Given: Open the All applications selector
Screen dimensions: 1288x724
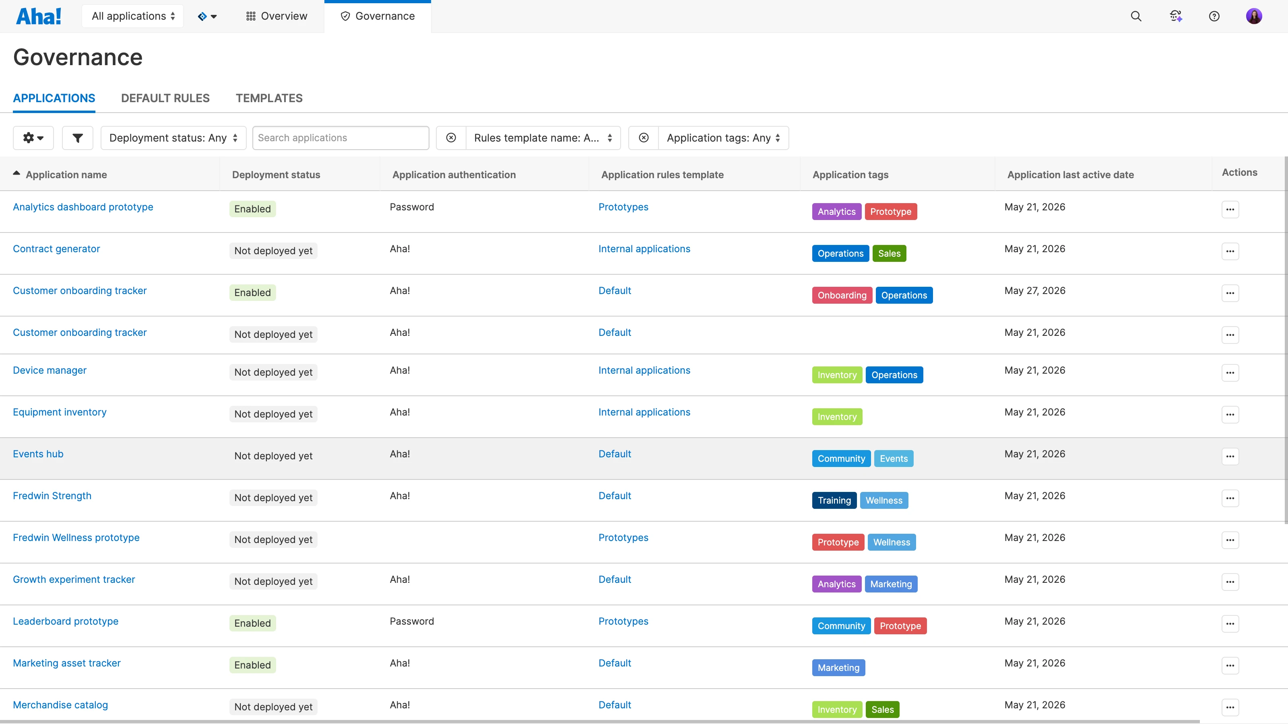Looking at the screenshot, I should click(x=133, y=16).
